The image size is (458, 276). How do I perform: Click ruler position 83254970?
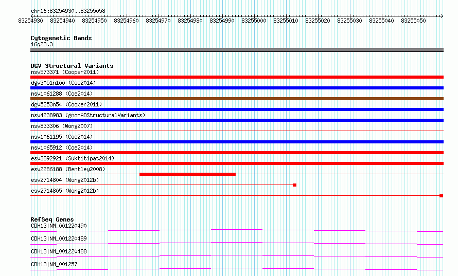(x=158, y=21)
